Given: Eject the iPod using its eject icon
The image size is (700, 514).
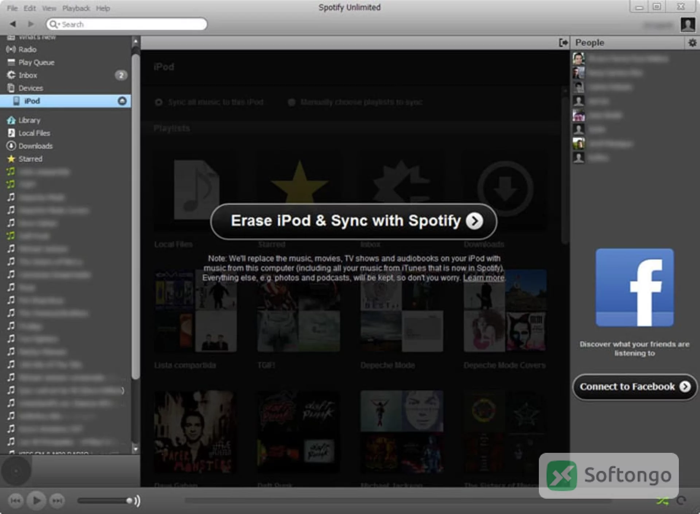Looking at the screenshot, I should (122, 101).
